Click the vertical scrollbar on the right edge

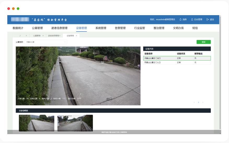[220, 78]
